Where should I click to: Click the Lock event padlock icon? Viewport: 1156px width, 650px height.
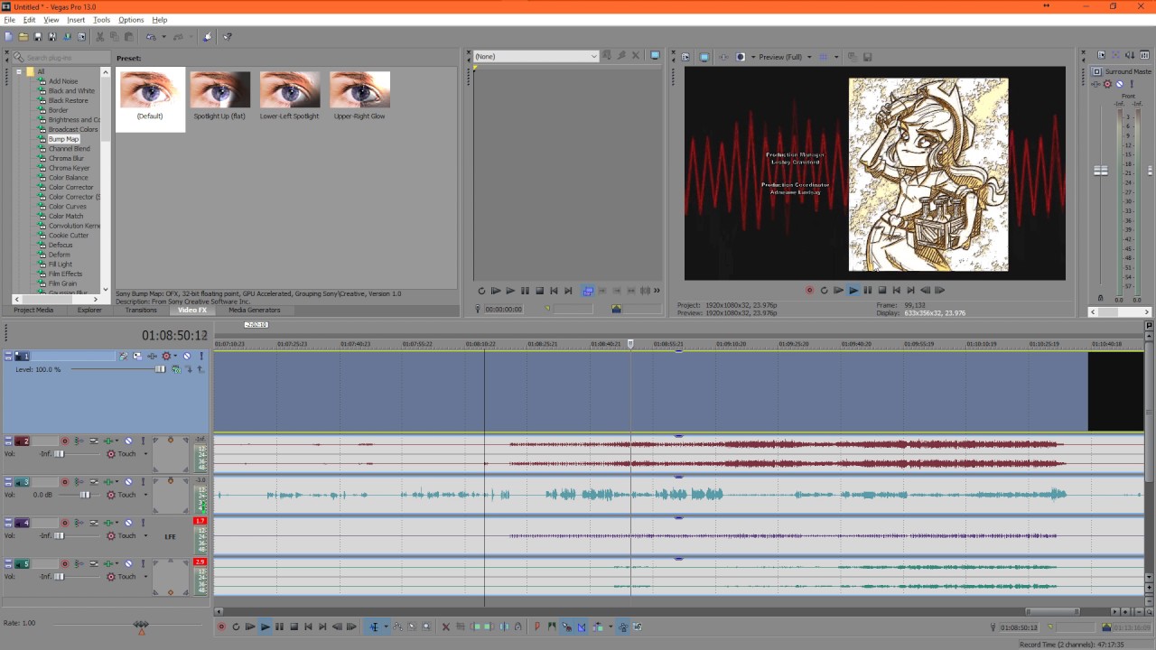[517, 627]
